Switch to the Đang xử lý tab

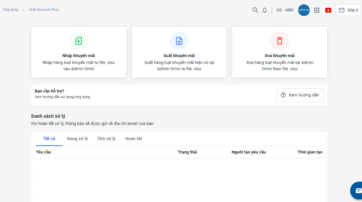[x=77, y=139]
